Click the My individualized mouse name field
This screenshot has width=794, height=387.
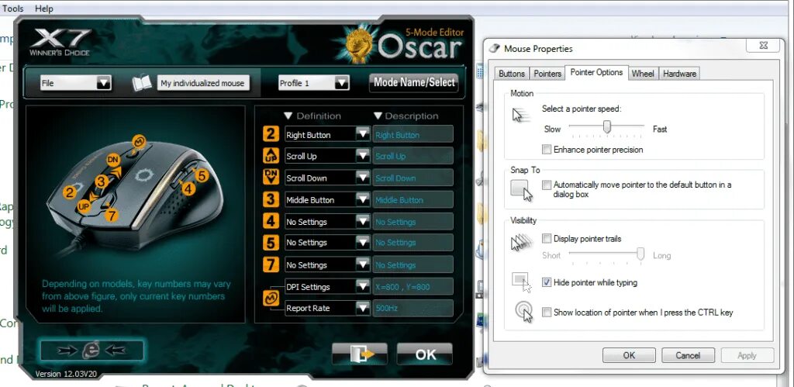pos(202,83)
